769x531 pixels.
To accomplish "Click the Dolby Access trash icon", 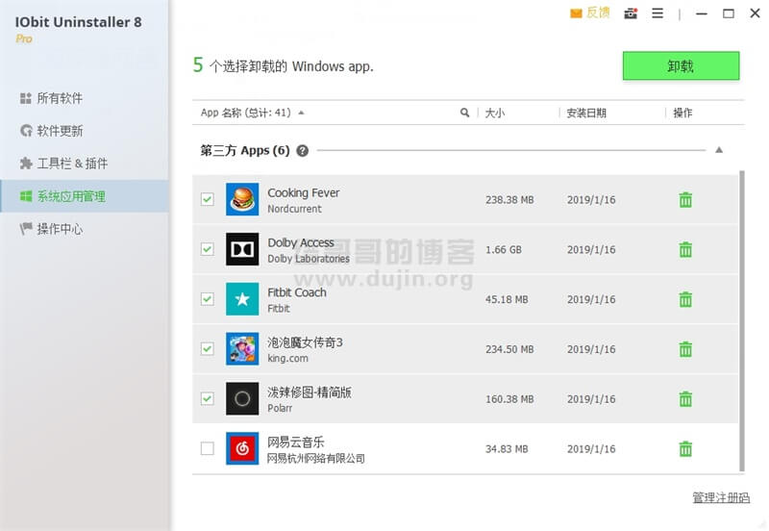I will click(x=685, y=249).
